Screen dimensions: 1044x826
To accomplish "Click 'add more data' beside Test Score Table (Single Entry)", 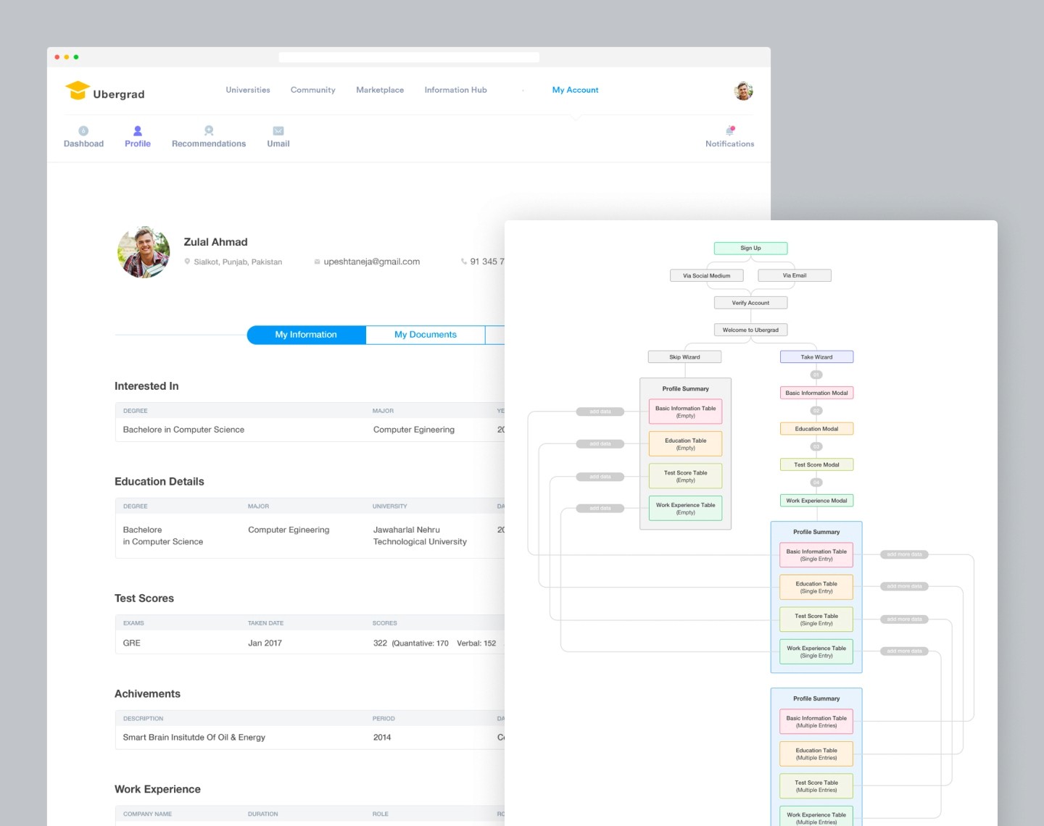I will [905, 619].
